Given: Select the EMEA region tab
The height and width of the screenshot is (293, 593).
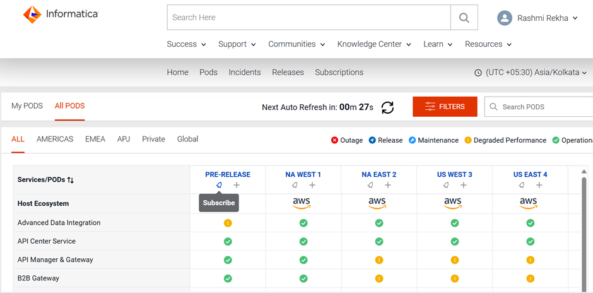Looking at the screenshot, I should coord(95,139).
